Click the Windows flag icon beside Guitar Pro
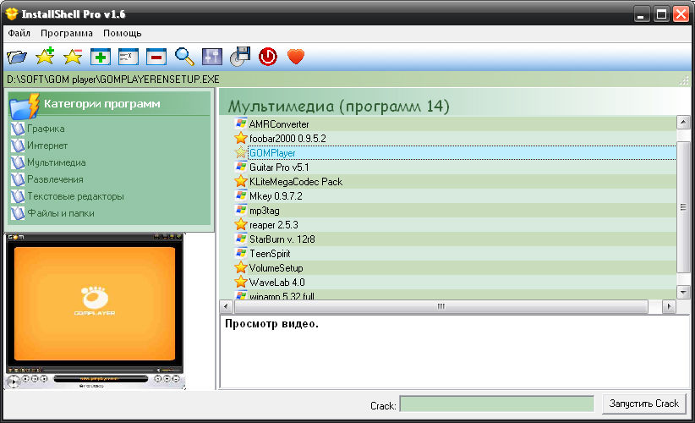Viewport: 695px width, 423px height. coord(241,168)
